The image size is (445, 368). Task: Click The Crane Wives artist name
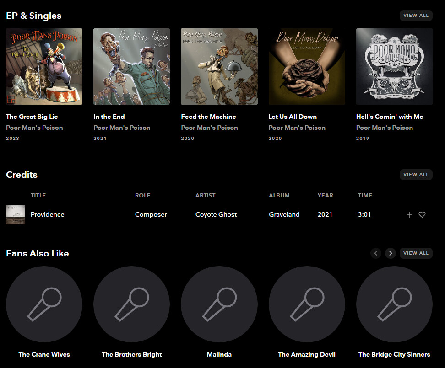pyautogui.click(x=44, y=354)
